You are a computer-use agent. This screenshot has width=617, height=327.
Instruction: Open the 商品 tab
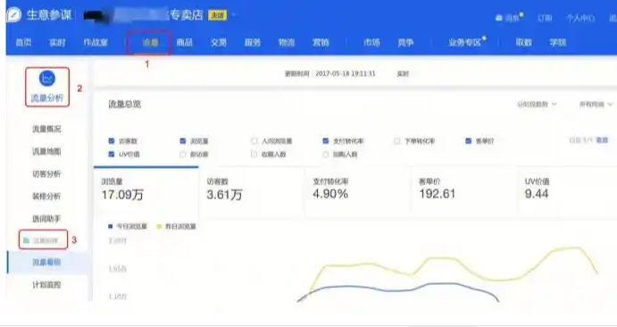[184, 43]
